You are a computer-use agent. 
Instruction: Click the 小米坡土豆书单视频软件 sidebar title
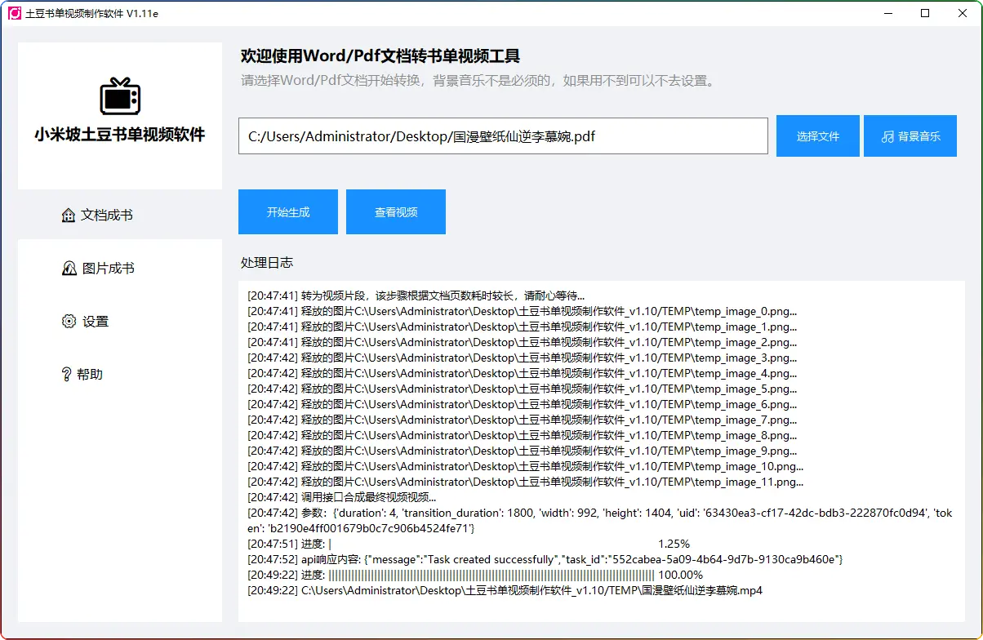[x=120, y=135]
